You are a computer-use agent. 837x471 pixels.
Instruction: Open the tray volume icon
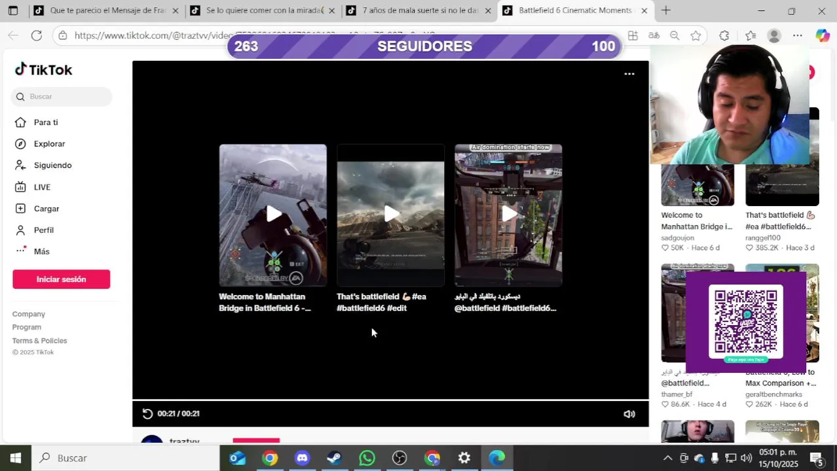[x=746, y=458]
